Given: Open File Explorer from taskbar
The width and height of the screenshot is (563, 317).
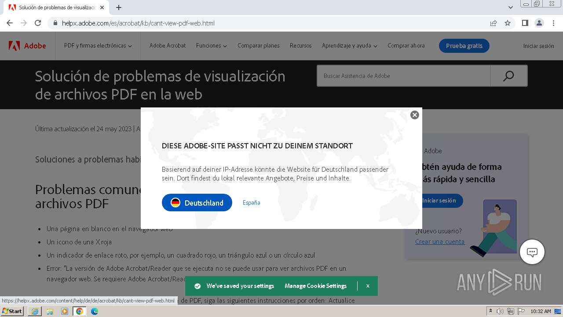Looking at the screenshot, I should click(x=50, y=311).
